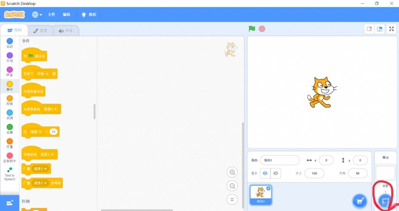Switch to the 声音 sounds tab
Image resolution: width=399 pixels, height=211 pixels.
66,31
